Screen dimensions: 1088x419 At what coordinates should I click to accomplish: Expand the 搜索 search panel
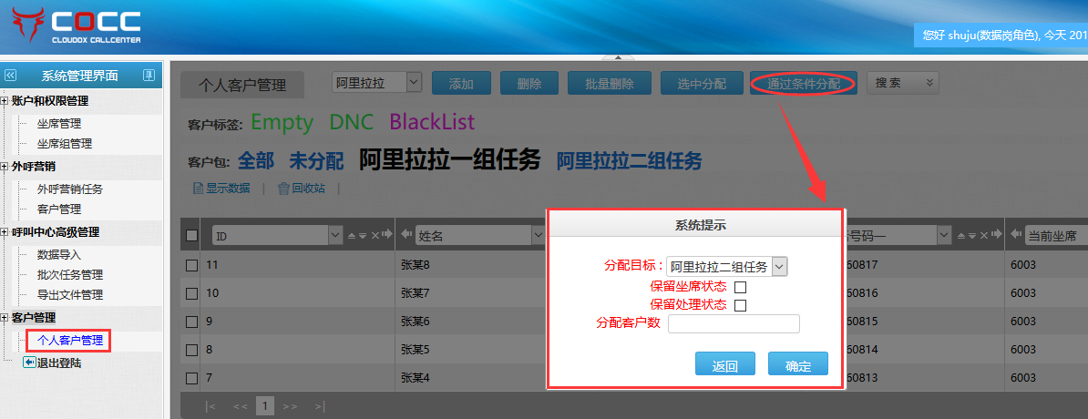[902, 83]
